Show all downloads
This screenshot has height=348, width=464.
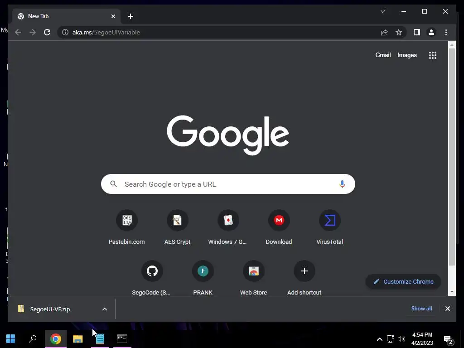[421, 309]
